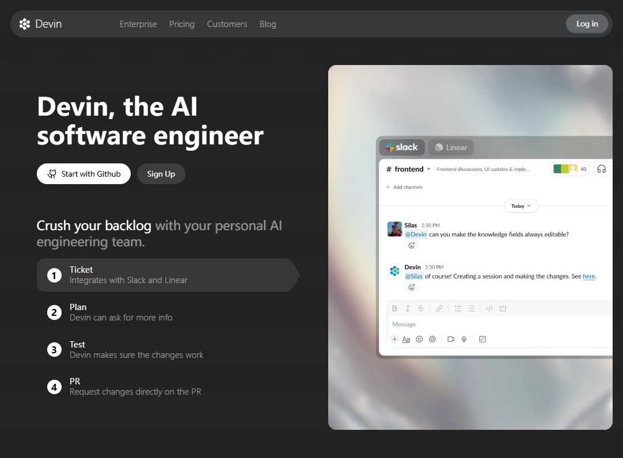Expand the #frontend channel dropdown
Screen dimensions: 623x458
(x=428, y=169)
